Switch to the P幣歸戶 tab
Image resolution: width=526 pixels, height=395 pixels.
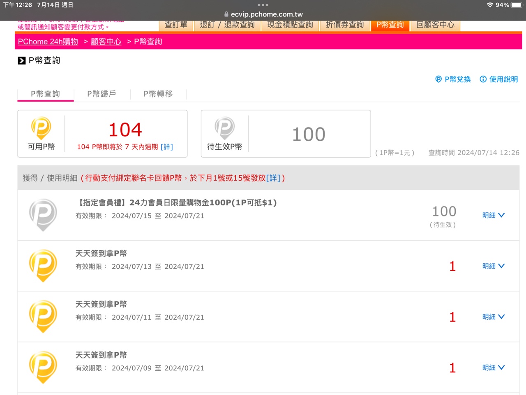tap(102, 94)
